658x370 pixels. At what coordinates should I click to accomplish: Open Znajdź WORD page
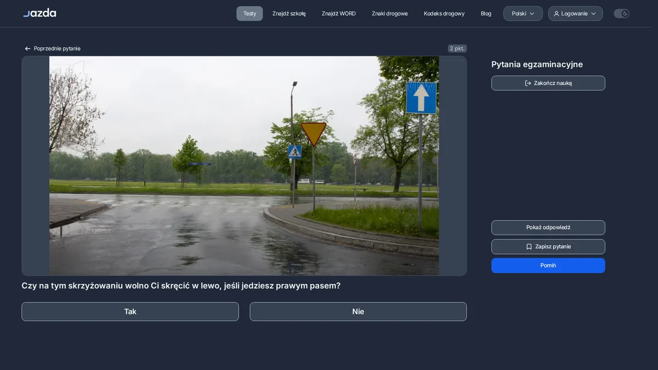339,14
